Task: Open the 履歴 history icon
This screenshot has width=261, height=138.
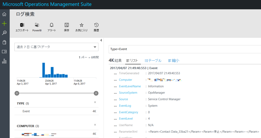Action: (96, 25)
